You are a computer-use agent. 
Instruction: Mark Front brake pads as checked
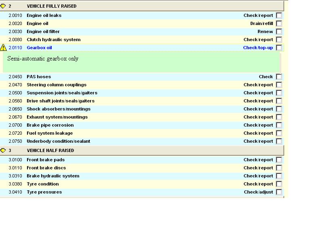[x=279, y=160]
